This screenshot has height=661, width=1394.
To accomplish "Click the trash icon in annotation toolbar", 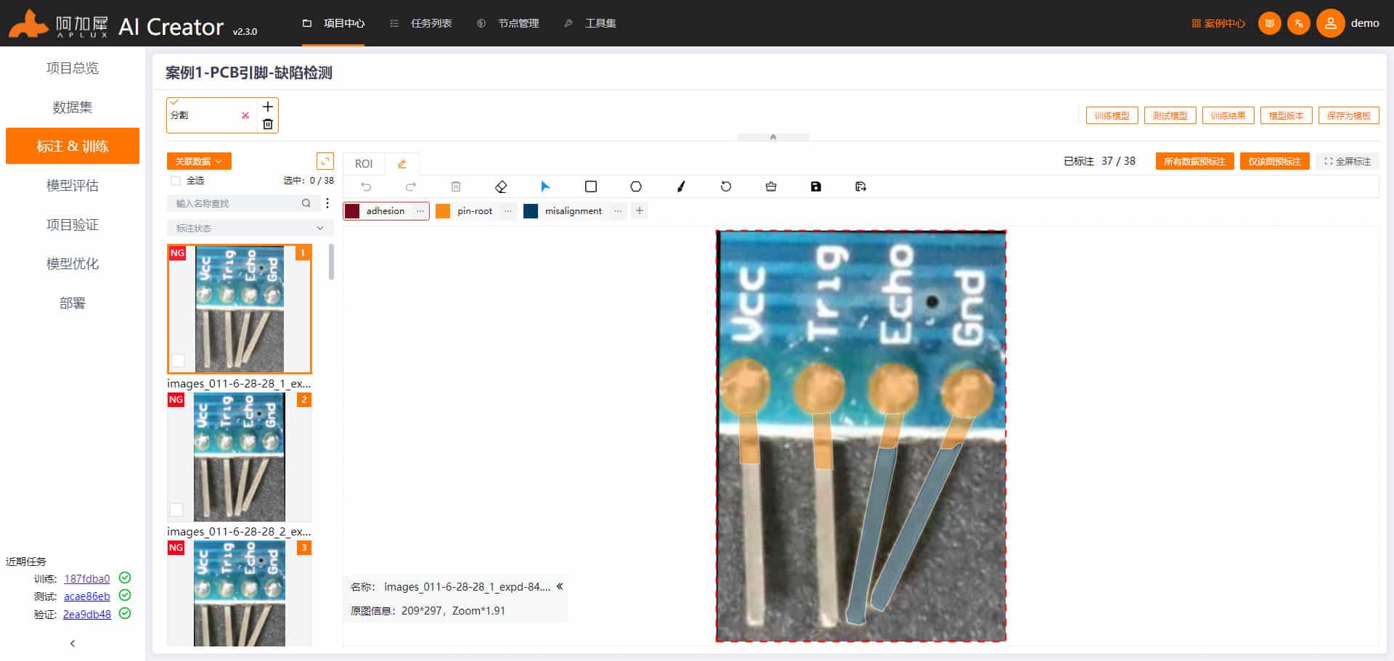I will point(456,186).
